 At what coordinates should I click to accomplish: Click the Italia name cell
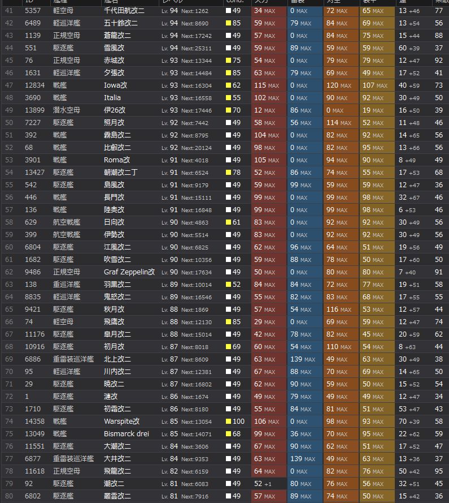click(112, 98)
